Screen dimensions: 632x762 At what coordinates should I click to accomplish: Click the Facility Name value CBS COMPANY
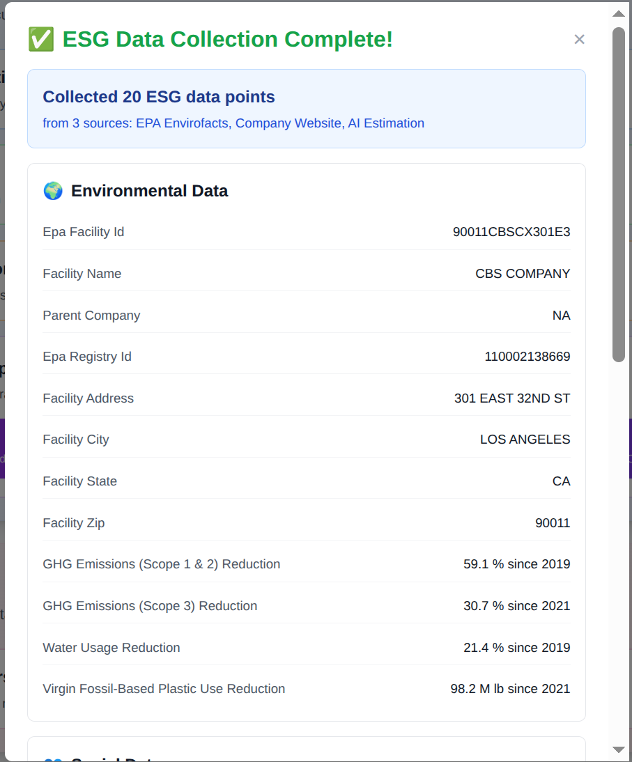[x=523, y=274]
